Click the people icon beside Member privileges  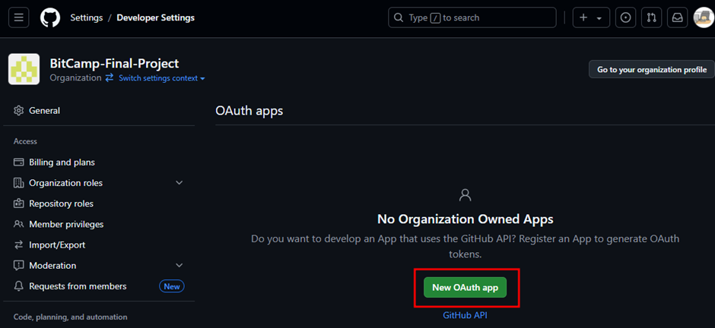coord(19,224)
